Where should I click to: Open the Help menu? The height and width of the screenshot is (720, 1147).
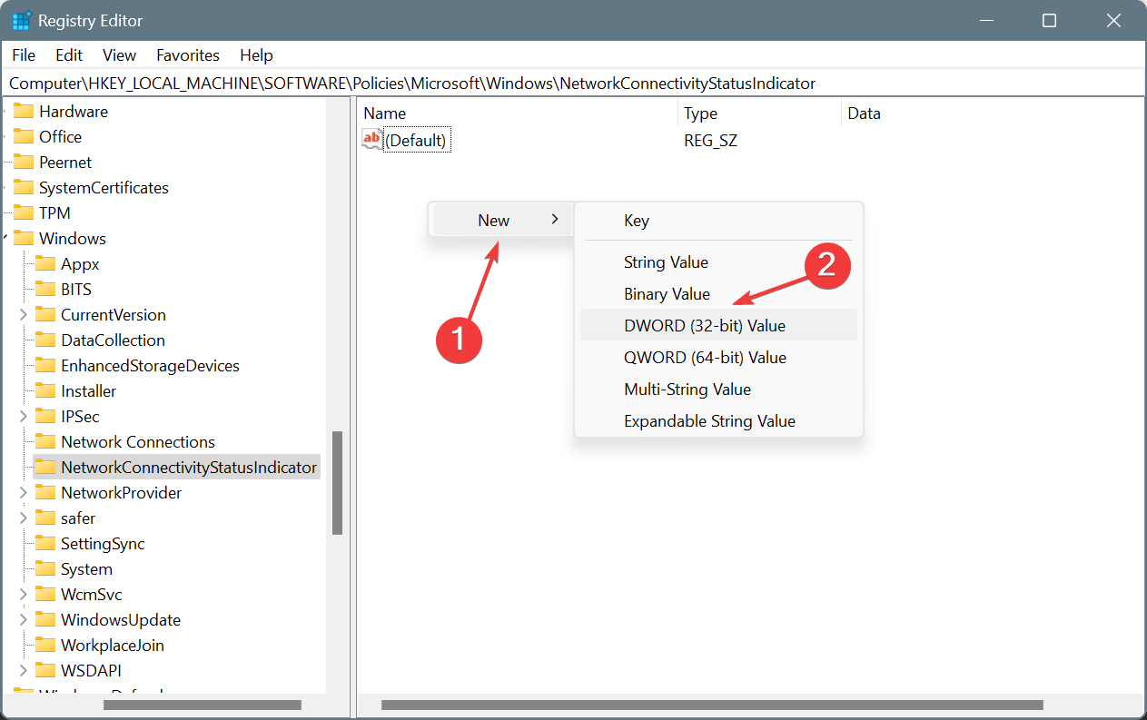pyautogui.click(x=256, y=55)
